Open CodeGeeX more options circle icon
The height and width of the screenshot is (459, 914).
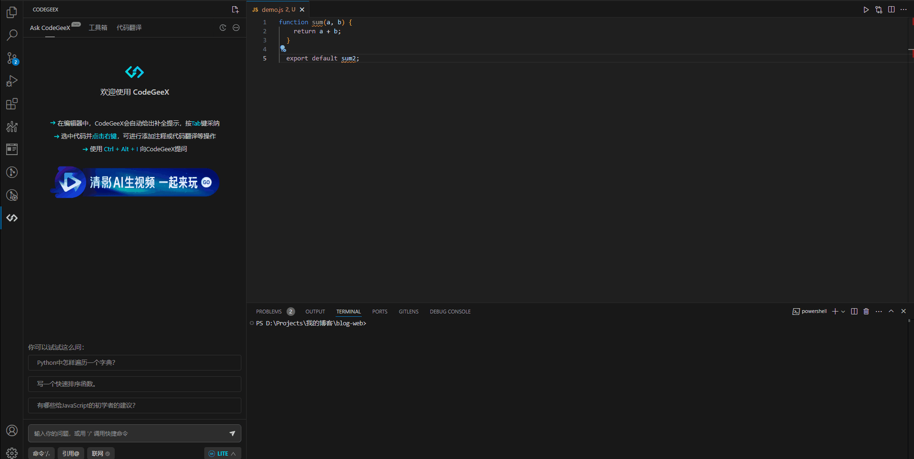236,28
